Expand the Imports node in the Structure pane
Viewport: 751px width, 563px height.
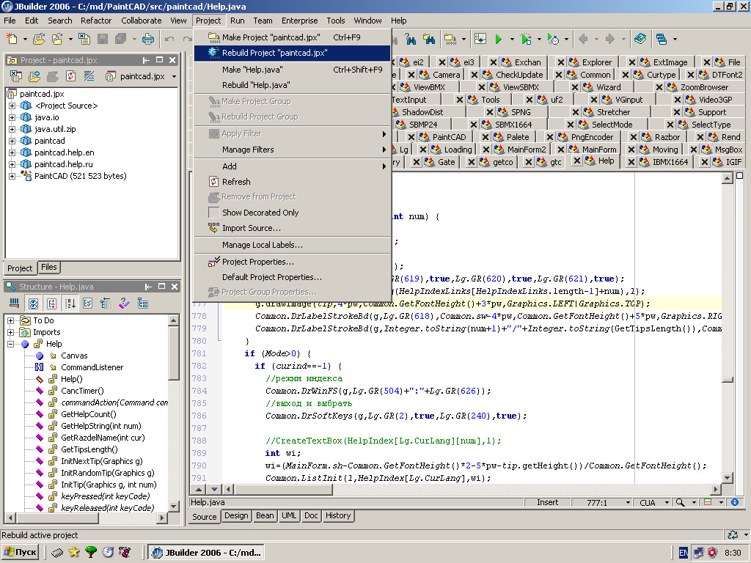12,332
